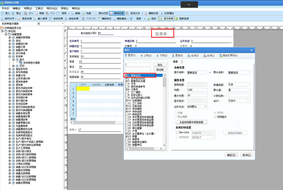Enable the 列项显示 checkbox

click(x=215, y=117)
